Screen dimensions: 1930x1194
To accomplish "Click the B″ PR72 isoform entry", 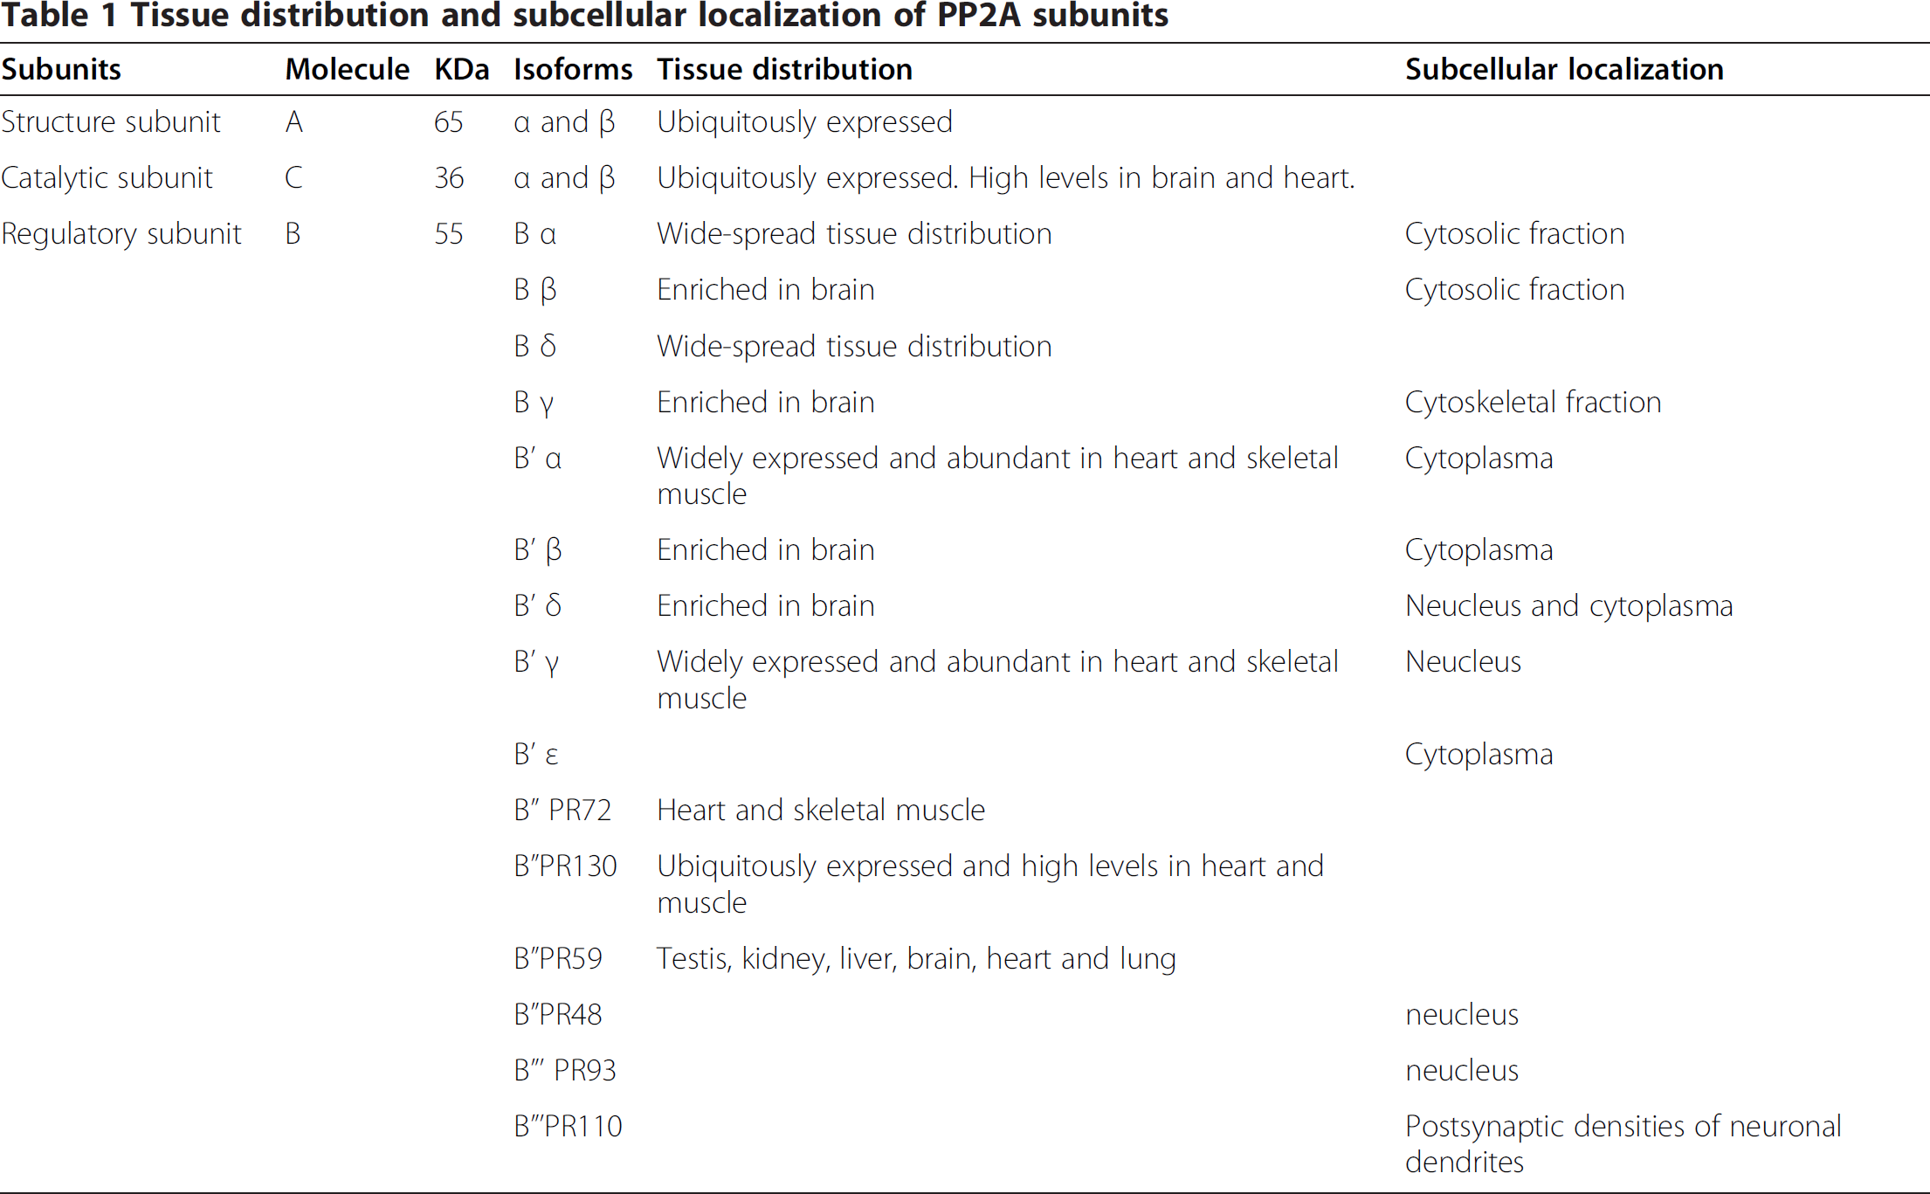I will [x=562, y=810].
